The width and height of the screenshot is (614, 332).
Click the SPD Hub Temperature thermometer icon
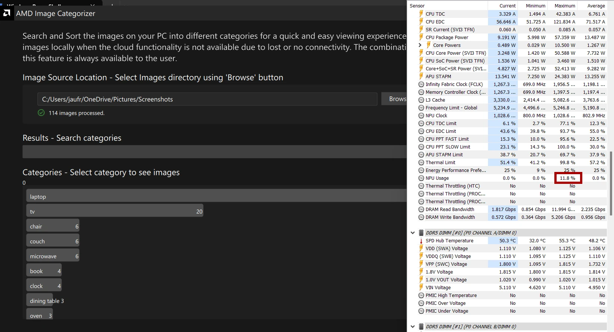point(421,241)
